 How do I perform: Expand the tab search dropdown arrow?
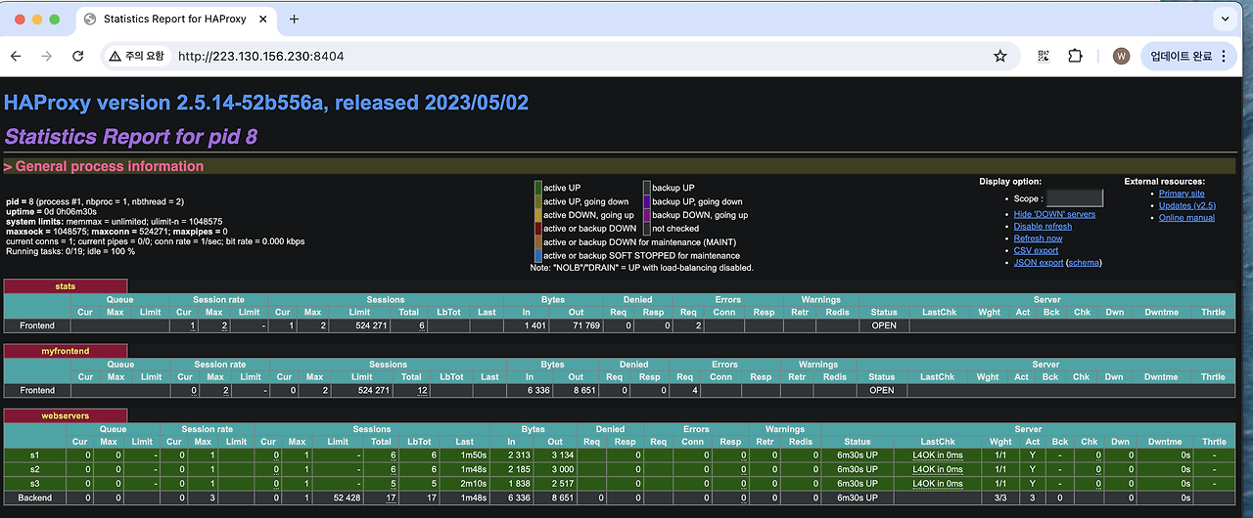point(1226,19)
